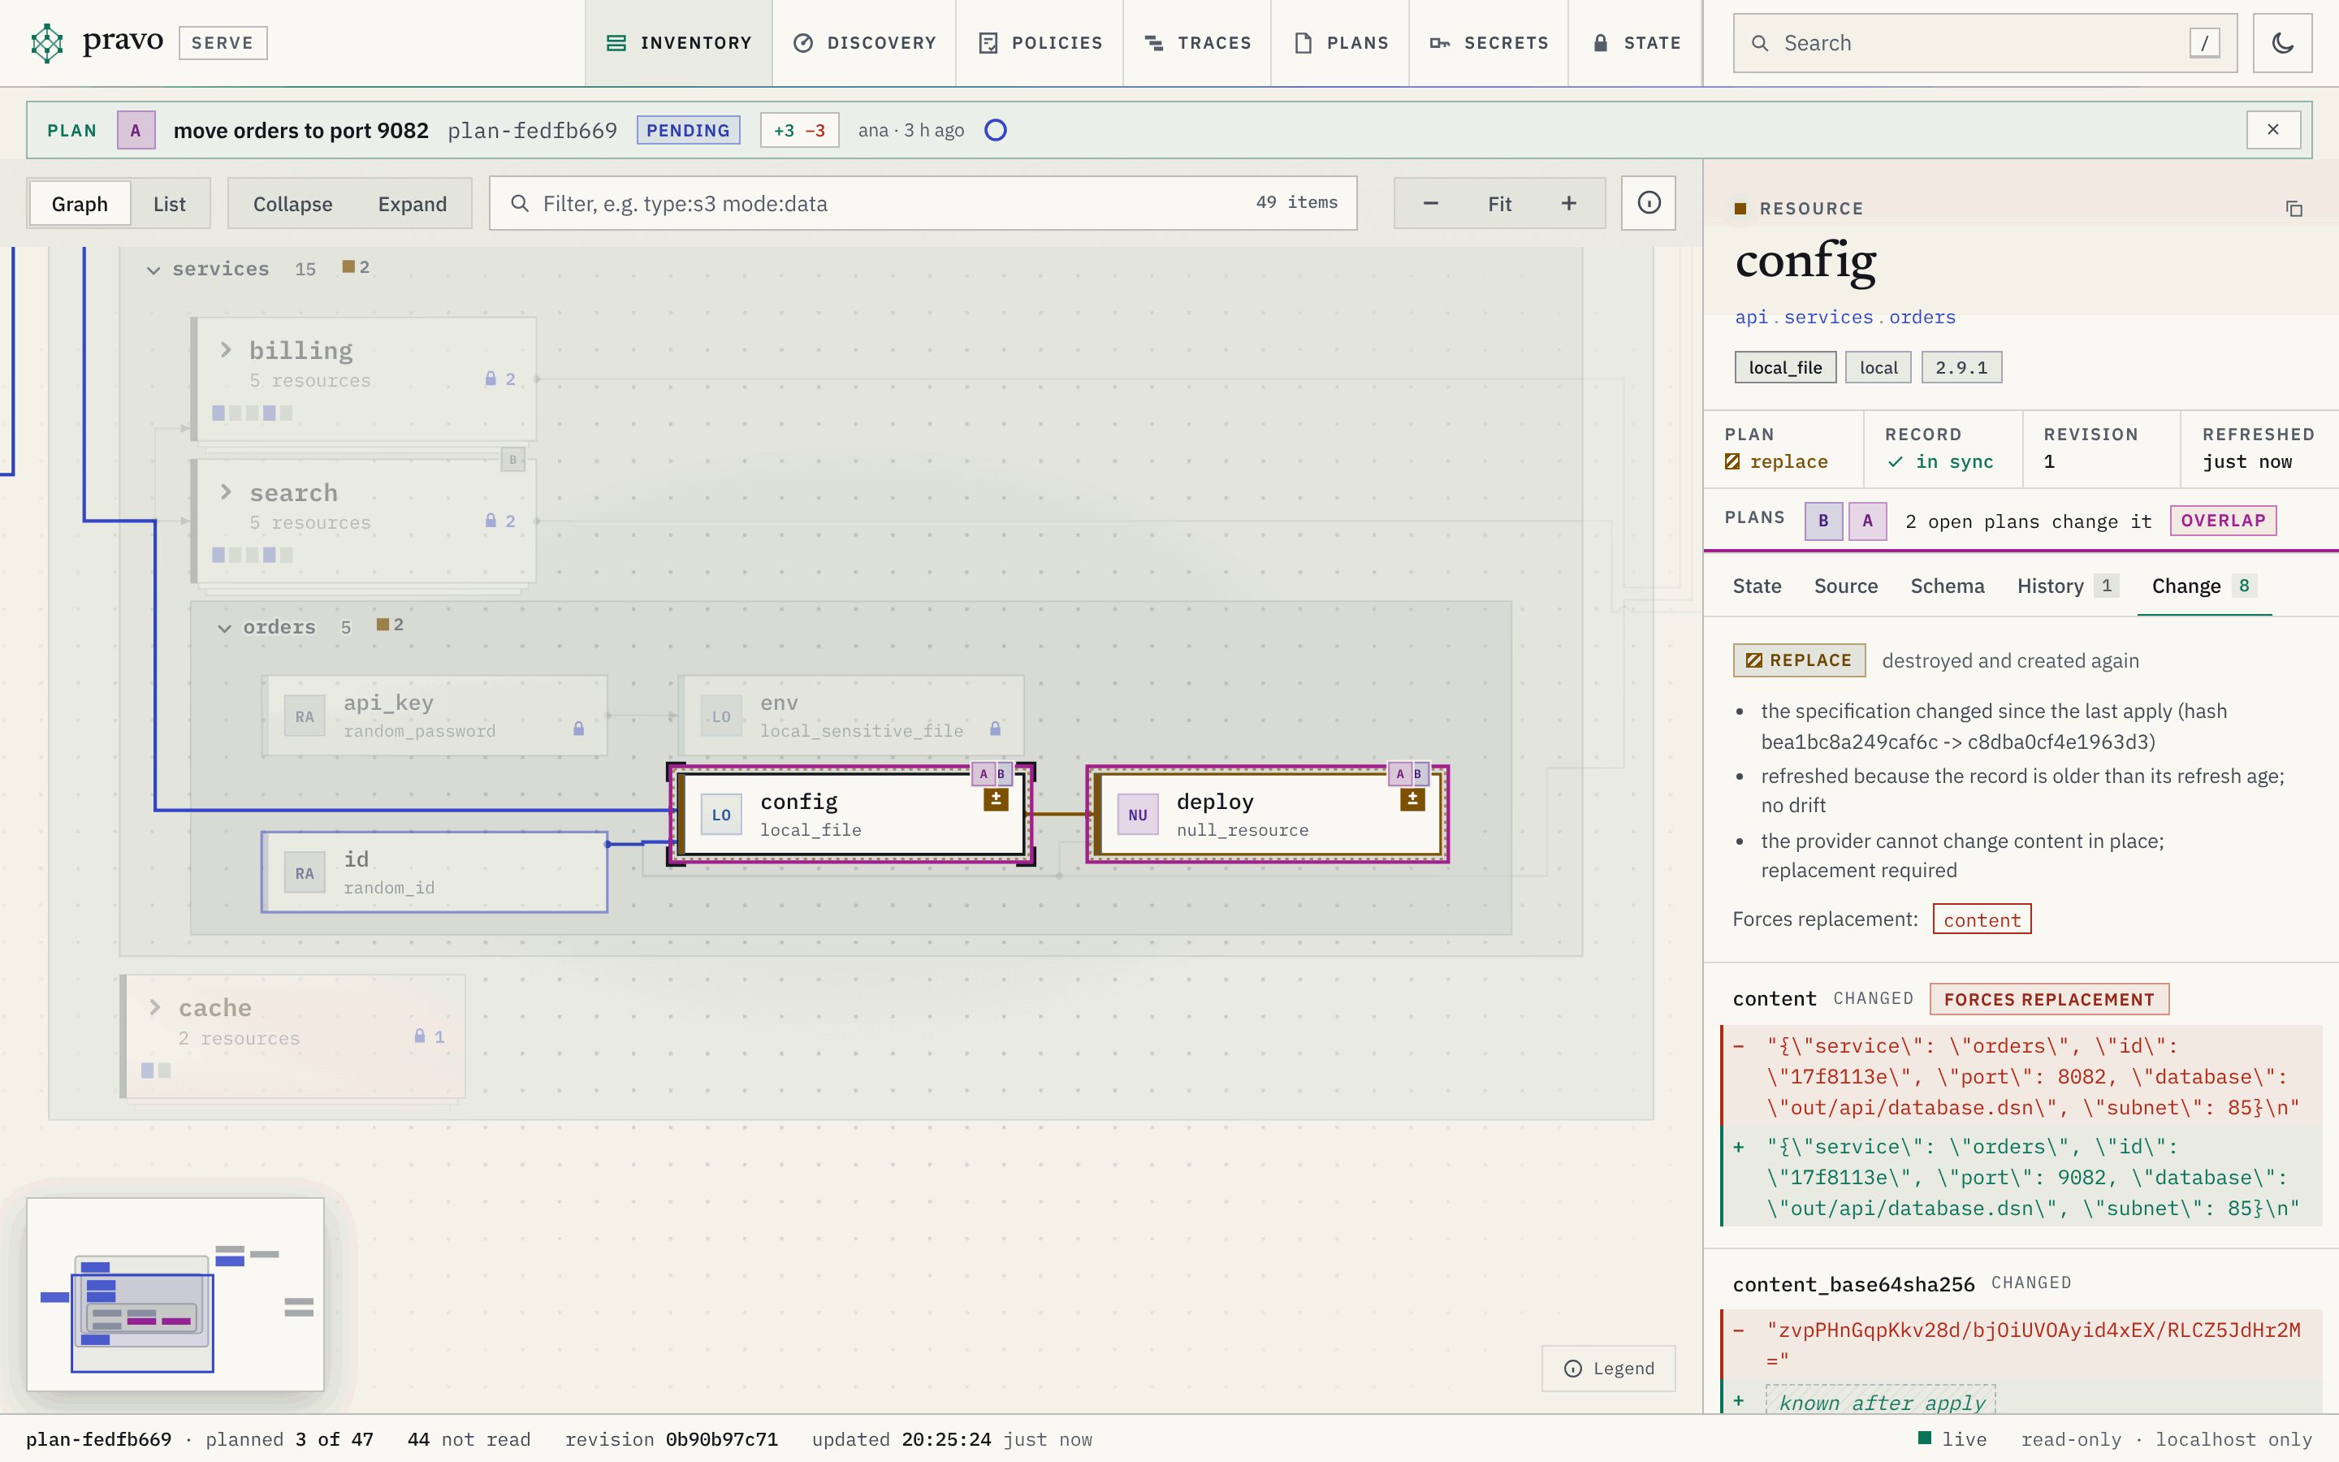Image resolution: width=2339 pixels, height=1462 pixels.
Task: Copy resource with the copy icon
Action: (x=2294, y=209)
